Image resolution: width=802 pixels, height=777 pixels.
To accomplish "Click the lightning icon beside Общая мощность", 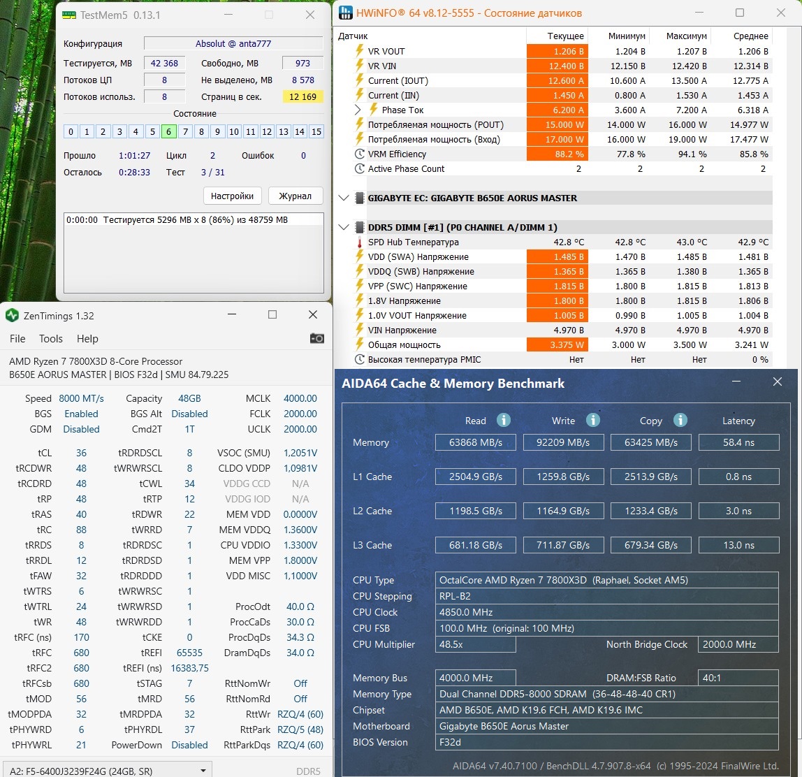I will 360,344.
